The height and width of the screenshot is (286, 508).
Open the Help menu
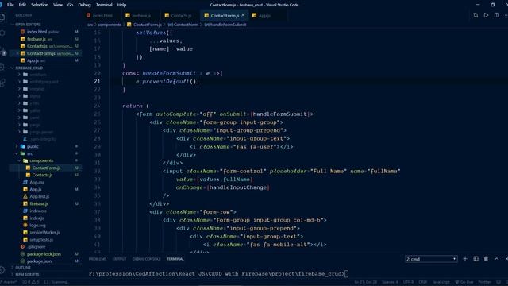click(121, 5)
